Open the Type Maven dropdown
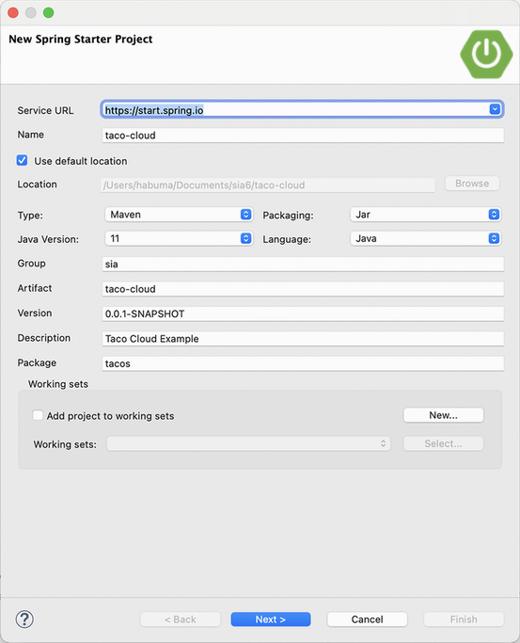Image resolution: width=520 pixels, height=643 pixels. click(179, 215)
